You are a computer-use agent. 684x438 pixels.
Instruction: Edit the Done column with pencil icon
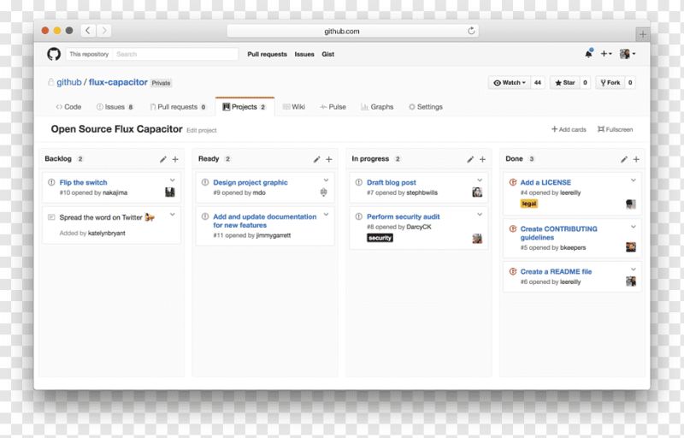(624, 160)
